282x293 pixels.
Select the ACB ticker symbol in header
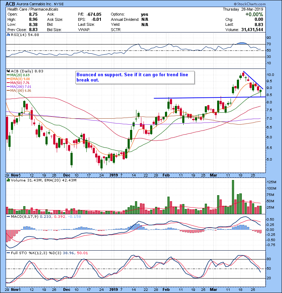click(x=10, y=4)
